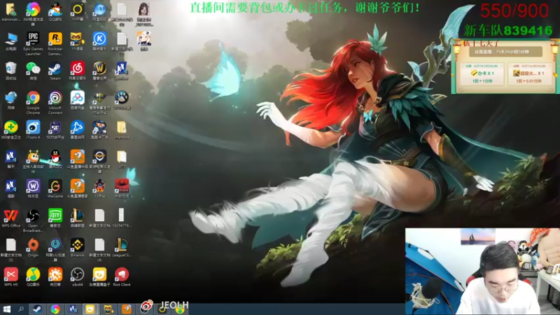Open the 英雄联盟 League of Legends shortcut
Image resolution: width=560 pixels, height=315 pixels.
(77, 218)
